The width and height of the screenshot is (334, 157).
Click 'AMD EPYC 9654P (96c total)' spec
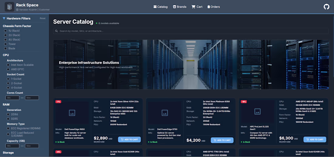pos(310,102)
